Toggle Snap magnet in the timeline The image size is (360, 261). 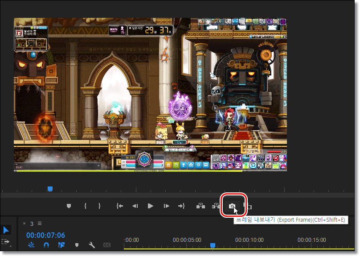(x=46, y=245)
